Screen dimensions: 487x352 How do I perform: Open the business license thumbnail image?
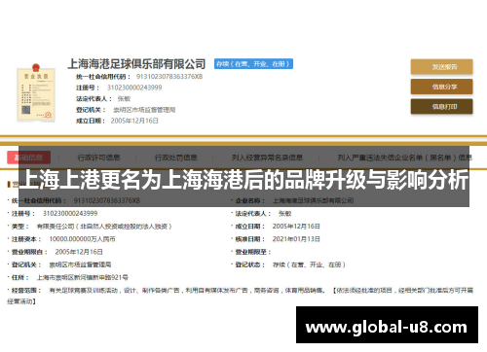36,92
